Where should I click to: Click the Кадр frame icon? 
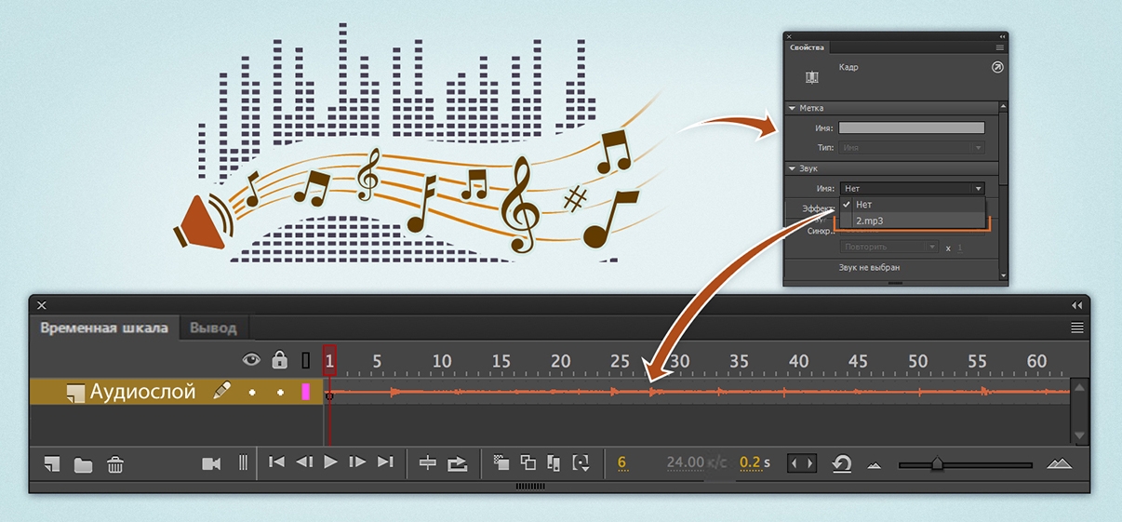click(813, 76)
